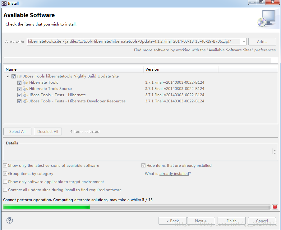
Task: Select the JBoss Tools - Tests - Hibernate row text
Action: [57, 95]
